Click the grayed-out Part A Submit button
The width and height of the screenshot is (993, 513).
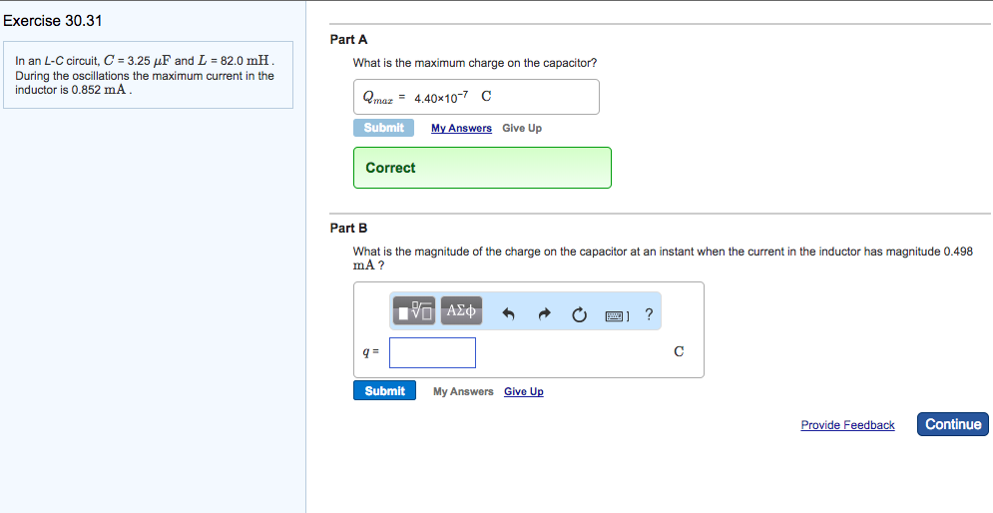click(383, 128)
